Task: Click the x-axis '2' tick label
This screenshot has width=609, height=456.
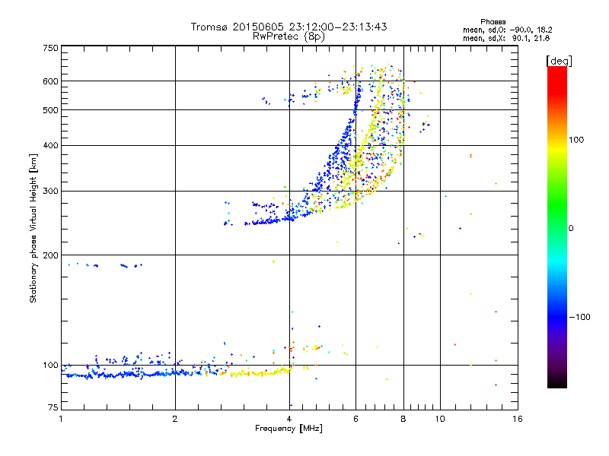Action: tap(175, 419)
